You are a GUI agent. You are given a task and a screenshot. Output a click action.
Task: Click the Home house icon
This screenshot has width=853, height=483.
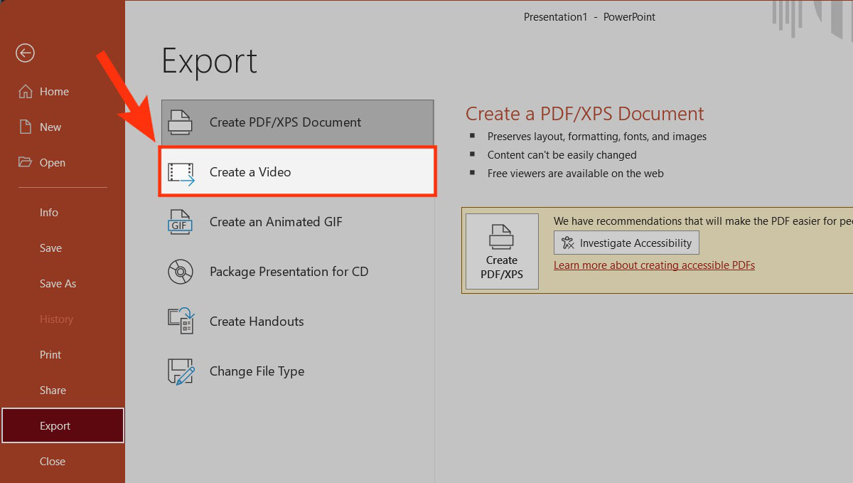pyautogui.click(x=26, y=92)
